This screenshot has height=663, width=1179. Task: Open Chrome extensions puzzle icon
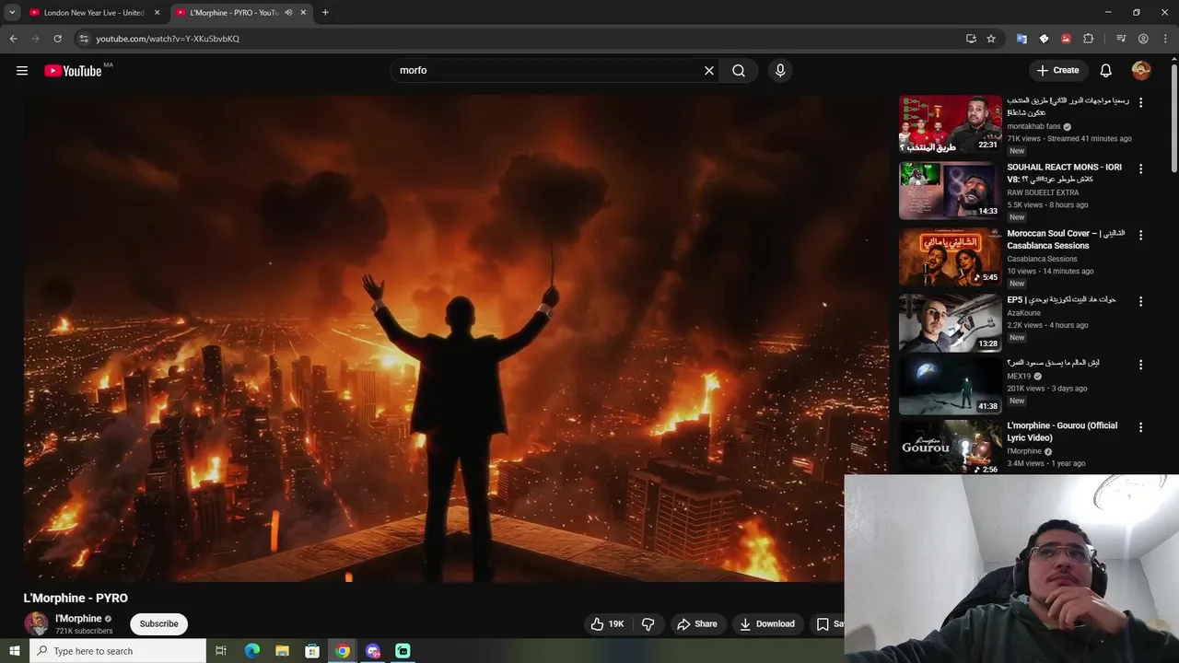point(1088,39)
